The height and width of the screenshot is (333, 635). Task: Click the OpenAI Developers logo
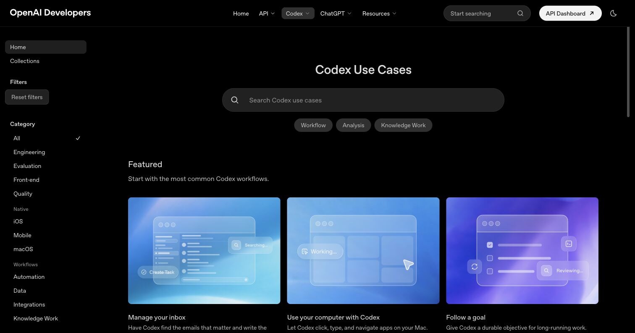(x=50, y=13)
